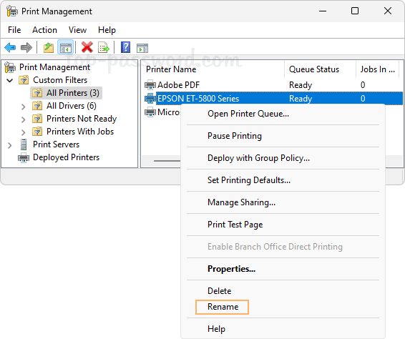Screen dimensions: 405x339
Task: Toggle the Show/Hide Action Pane icon
Action: 142,48
